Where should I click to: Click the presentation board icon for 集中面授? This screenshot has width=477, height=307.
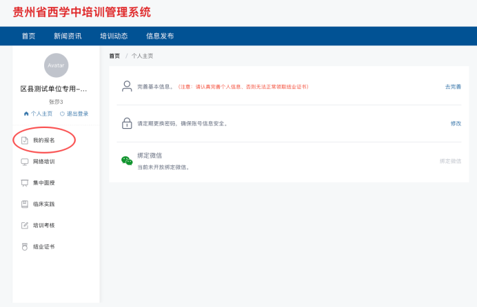(25, 183)
